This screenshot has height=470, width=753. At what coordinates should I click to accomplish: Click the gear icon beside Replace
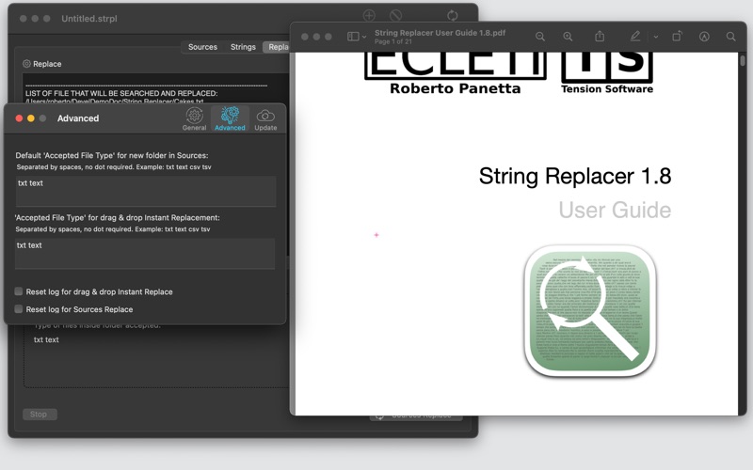[x=26, y=64]
